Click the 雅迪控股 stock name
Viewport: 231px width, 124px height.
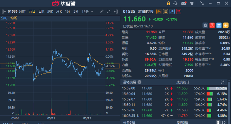146,11
